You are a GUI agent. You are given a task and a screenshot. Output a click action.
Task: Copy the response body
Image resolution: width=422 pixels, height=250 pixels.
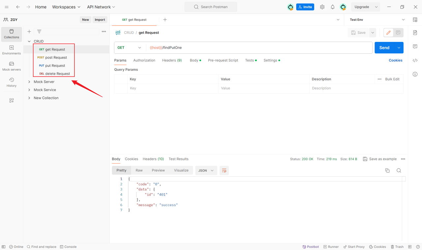[x=387, y=171]
